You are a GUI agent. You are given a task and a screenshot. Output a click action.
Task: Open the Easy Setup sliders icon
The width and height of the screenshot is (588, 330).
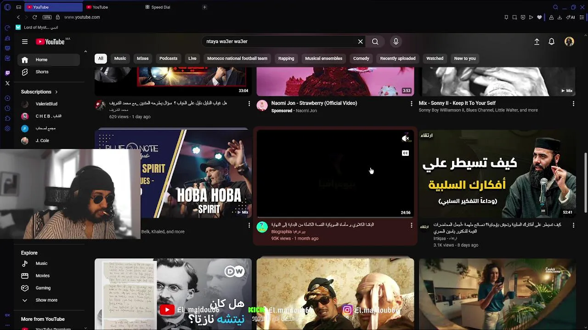tap(582, 17)
